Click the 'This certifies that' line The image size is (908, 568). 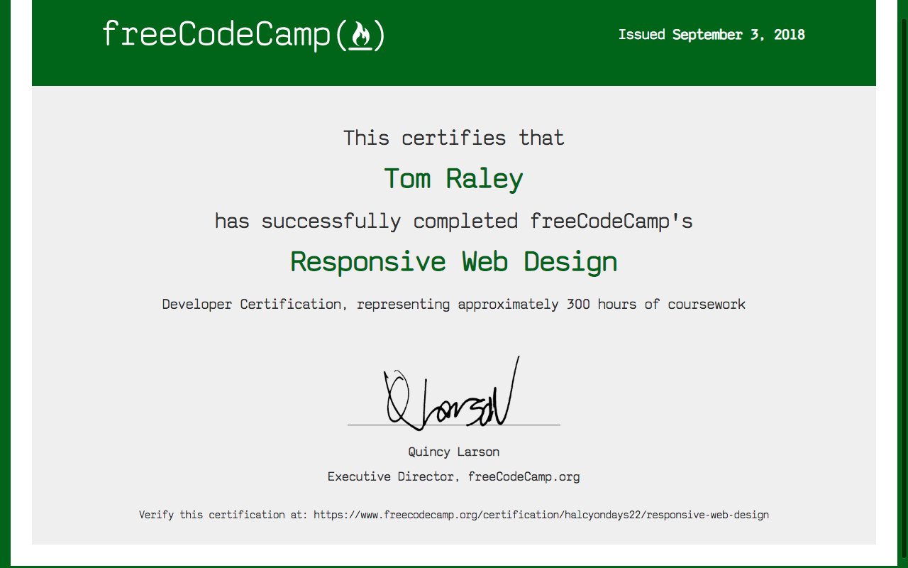454,138
